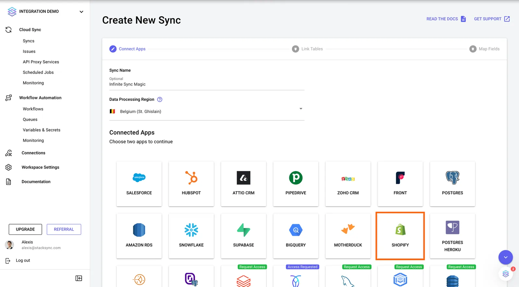
Task: Select the MotherDuck app card
Action: (x=348, y=236)
